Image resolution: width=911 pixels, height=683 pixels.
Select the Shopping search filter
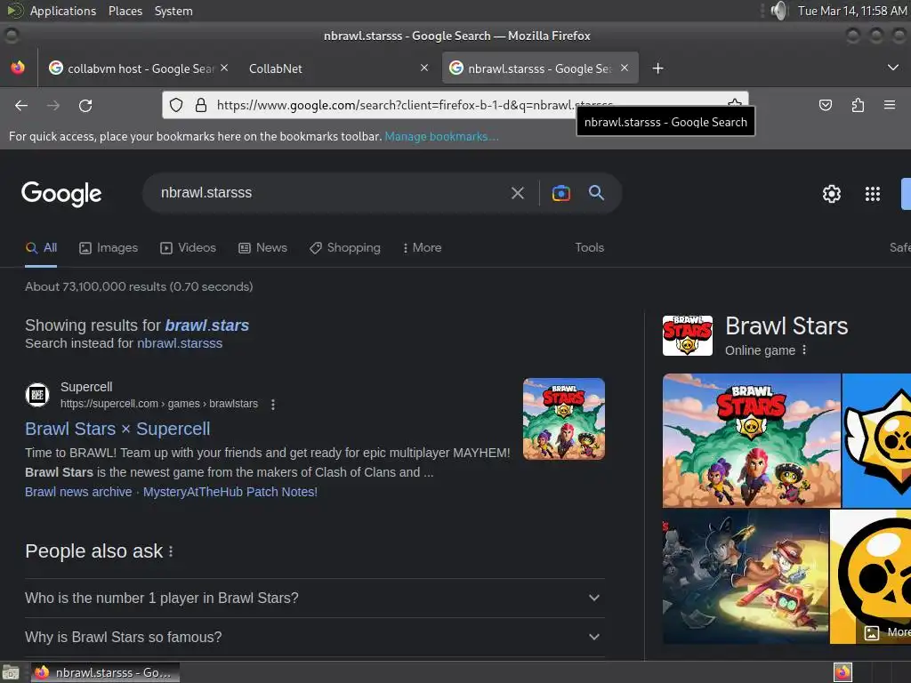(x=345, y=247)
